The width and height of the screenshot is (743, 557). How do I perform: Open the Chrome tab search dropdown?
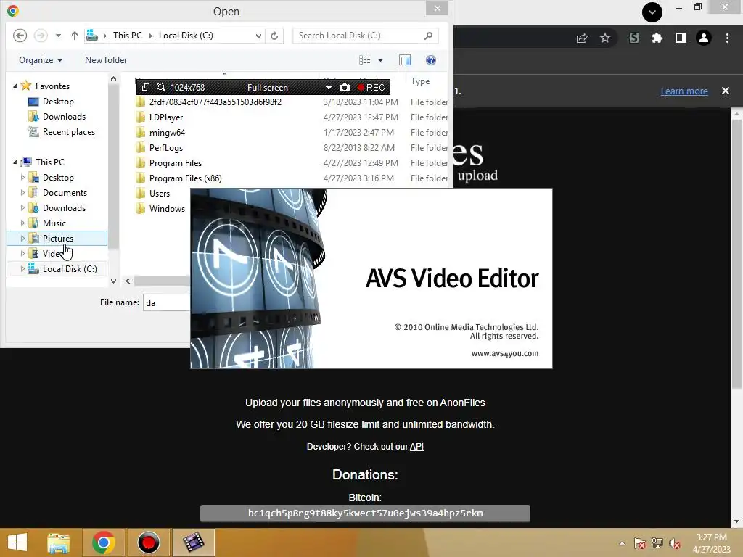point(652,12)
